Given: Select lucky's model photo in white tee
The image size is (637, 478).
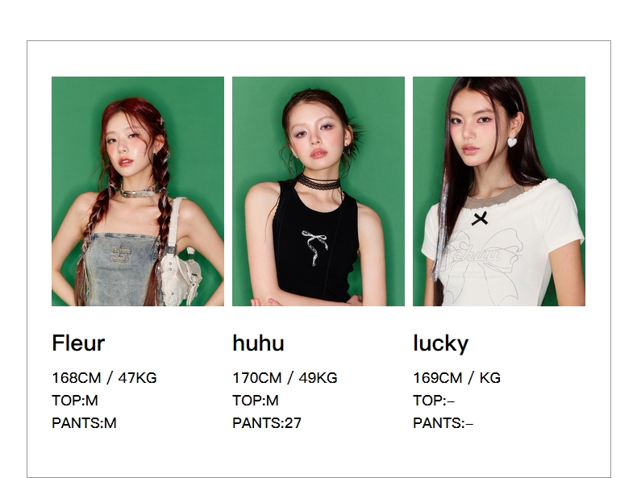Looking at the screenshot, I should [x=499, y=191].
